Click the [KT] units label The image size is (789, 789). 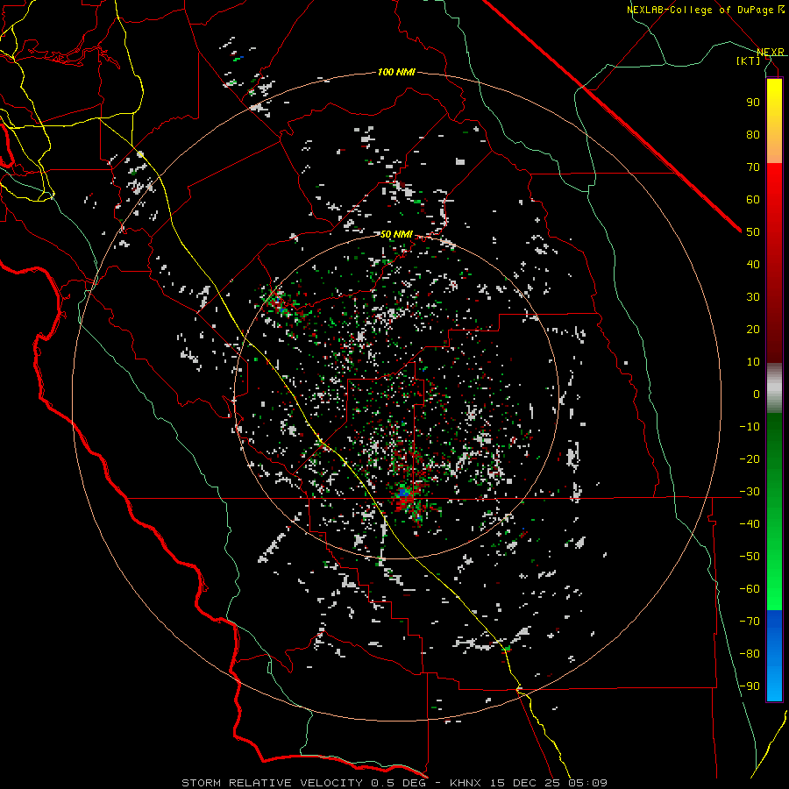click(749, 60)
